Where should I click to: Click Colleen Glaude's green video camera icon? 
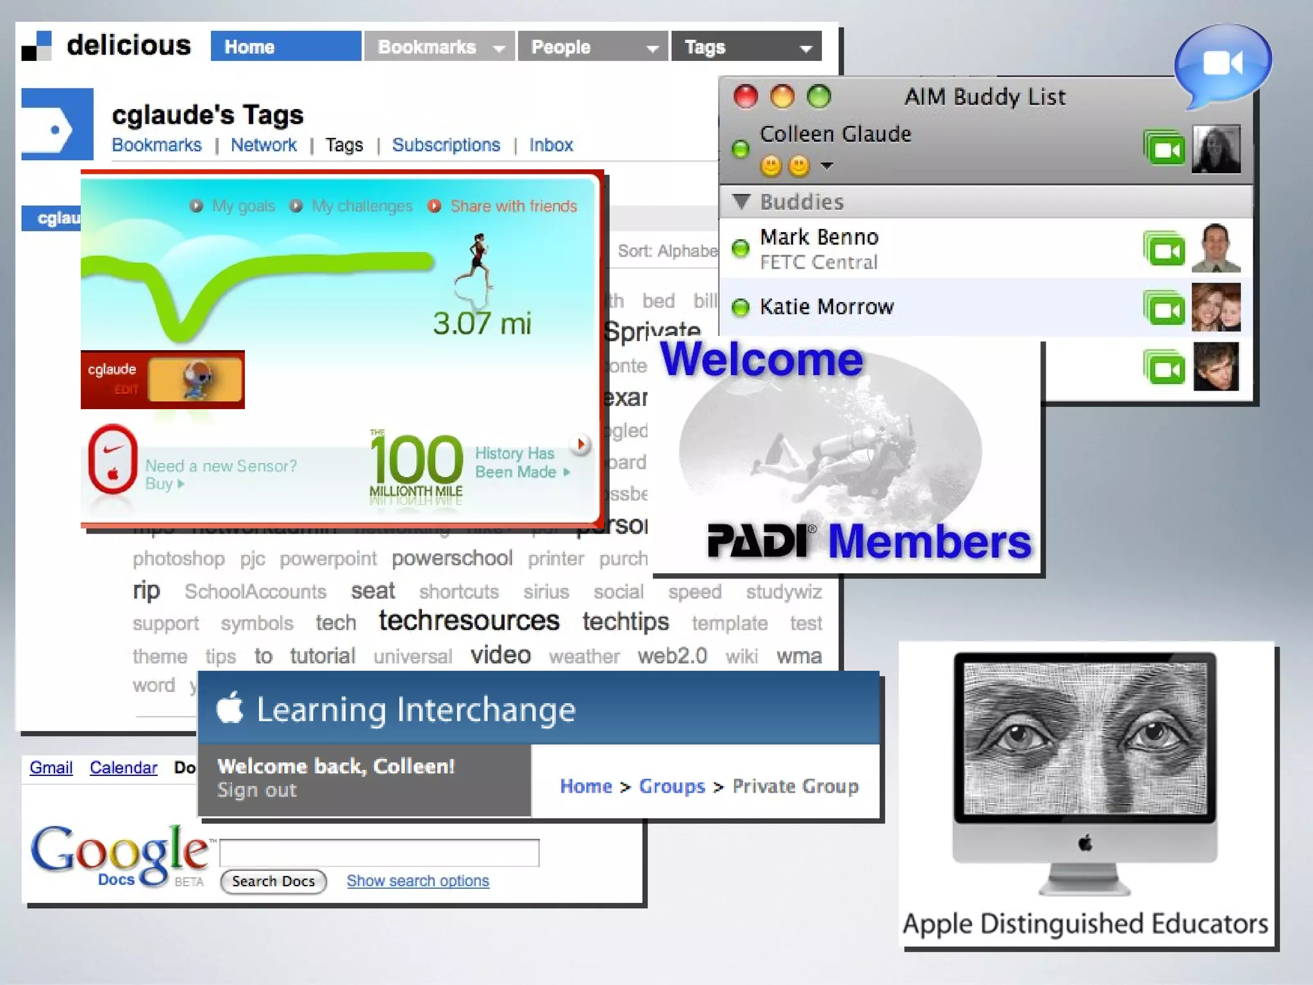coord(1165,149)
